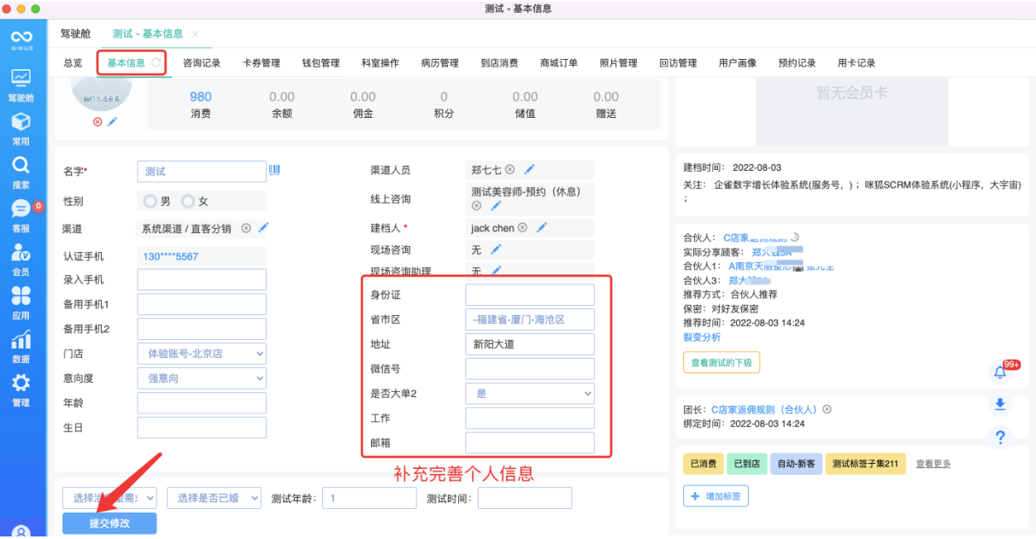1036x539 pixels.
Task: Expand the 选择是否已婚 dropdown
Action: (214, 497)
